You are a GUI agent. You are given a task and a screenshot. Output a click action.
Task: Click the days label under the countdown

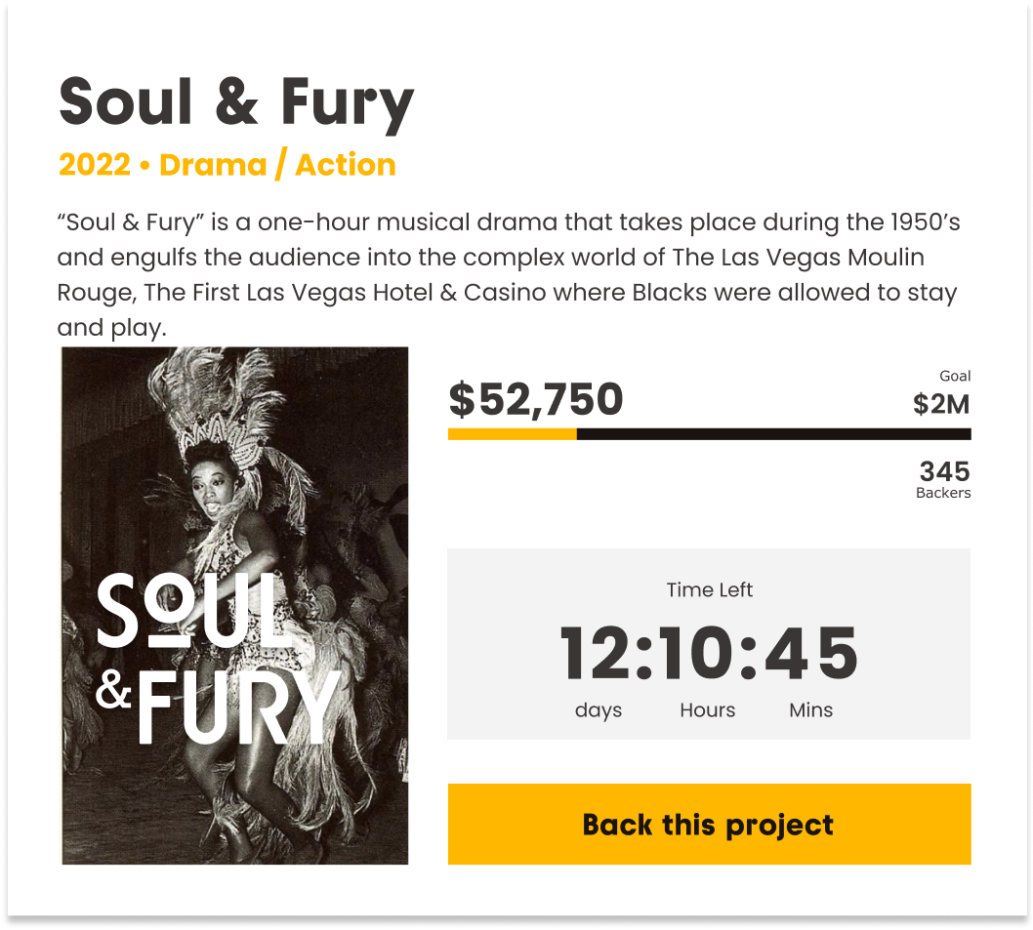(x=599, y=709)
